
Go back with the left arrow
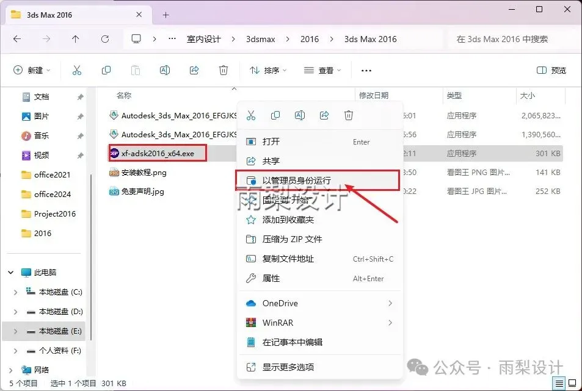pyautogui.click(x=17, y=39)
